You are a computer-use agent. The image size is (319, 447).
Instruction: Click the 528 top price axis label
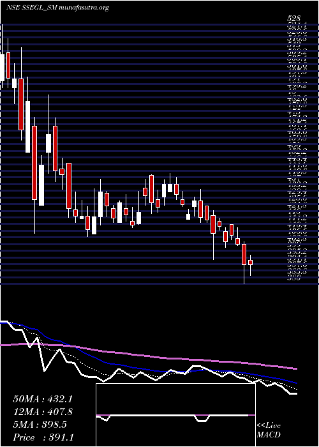coord(294,19)
